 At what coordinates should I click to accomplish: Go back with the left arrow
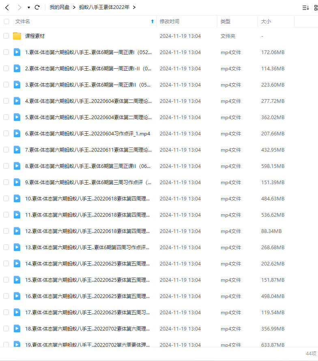click(7, 8)
